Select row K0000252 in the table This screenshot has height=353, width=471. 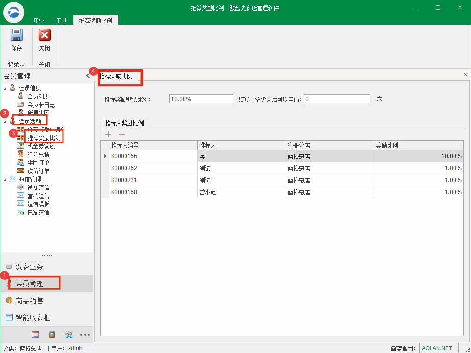click(282, 168)
